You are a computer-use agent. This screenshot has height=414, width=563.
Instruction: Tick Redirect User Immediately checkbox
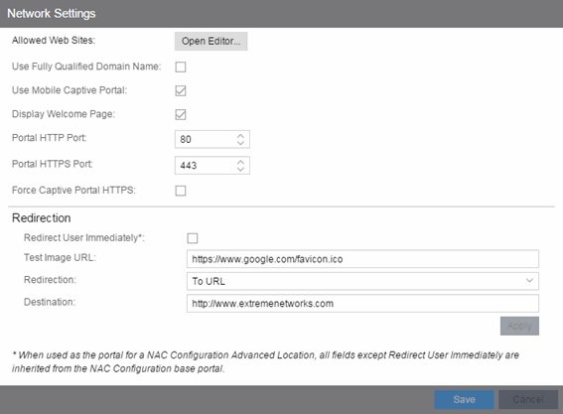click(193, 238)
